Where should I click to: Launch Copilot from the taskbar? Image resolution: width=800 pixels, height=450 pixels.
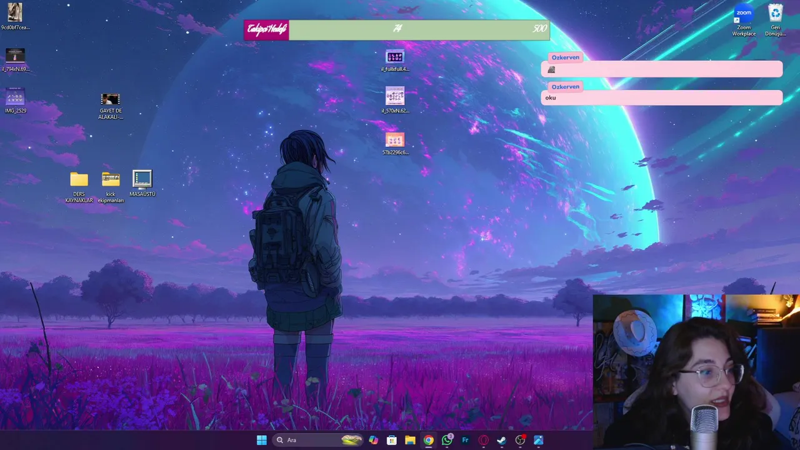373,440
